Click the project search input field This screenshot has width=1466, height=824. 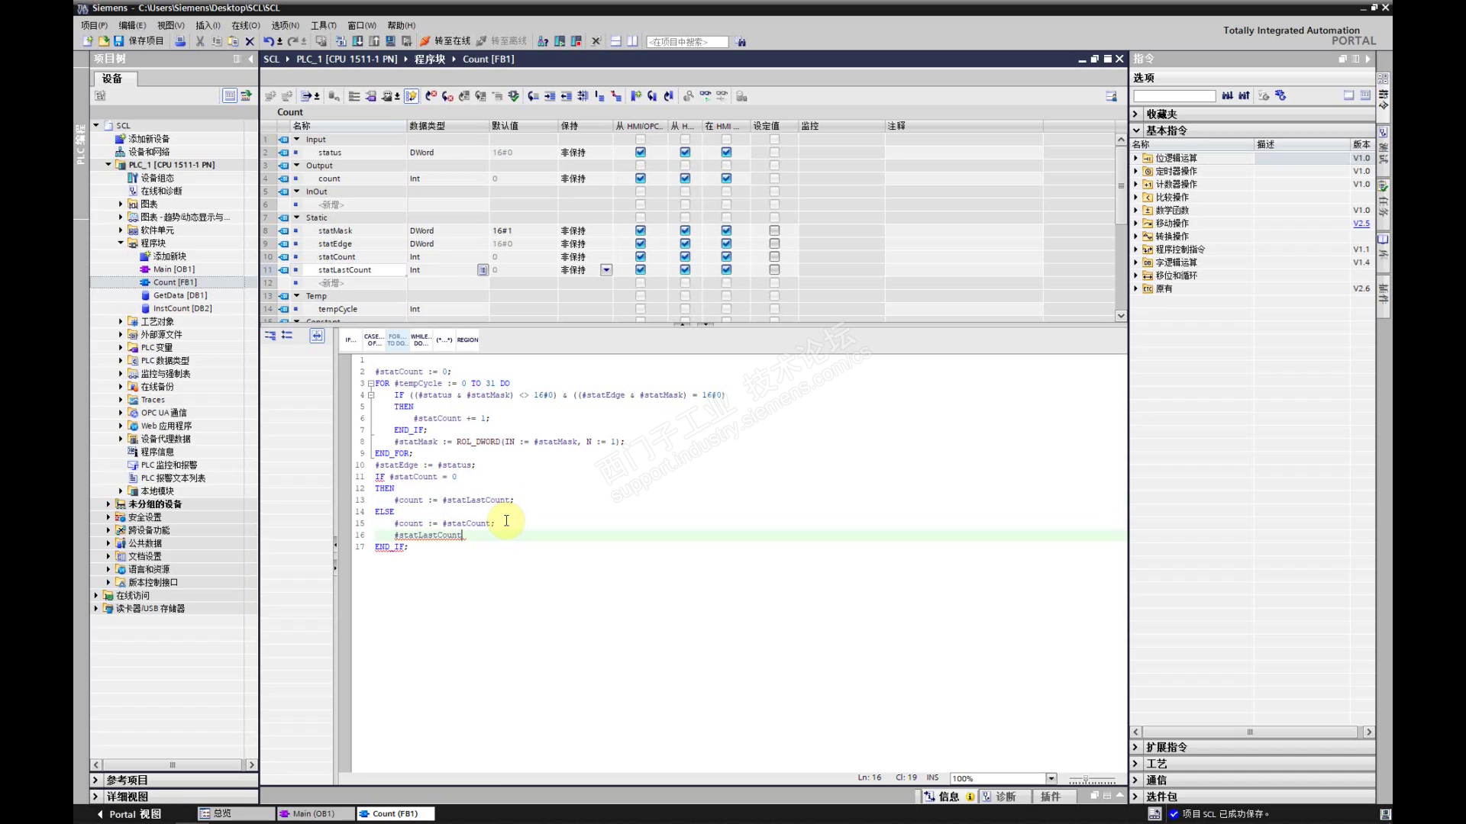pyautogui.click(x=686, y=42)
